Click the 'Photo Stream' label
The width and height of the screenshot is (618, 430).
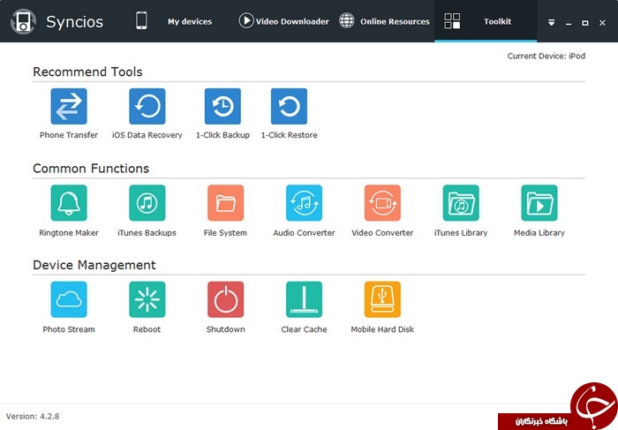69,329
